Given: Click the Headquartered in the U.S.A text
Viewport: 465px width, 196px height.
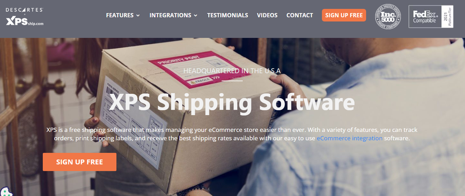Looking at the screenshot, I should (232, 70).
